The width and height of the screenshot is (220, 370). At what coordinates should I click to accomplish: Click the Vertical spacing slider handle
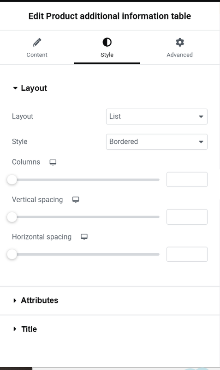12,217
